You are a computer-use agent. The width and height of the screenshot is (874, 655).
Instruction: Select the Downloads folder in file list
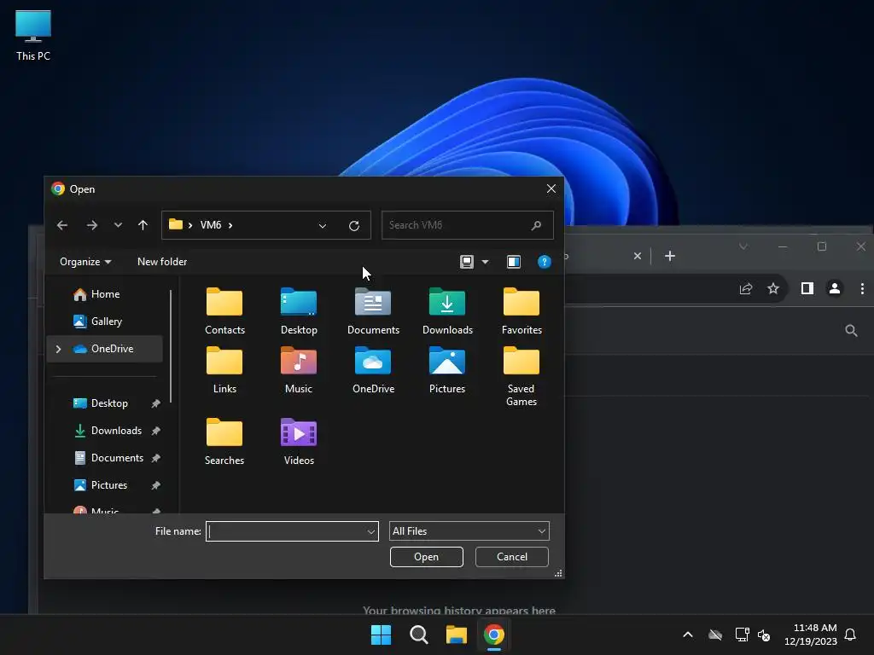click(x=447, y=310)
